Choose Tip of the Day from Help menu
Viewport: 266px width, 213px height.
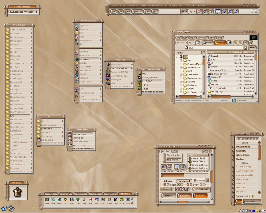[x=174, y=155]
